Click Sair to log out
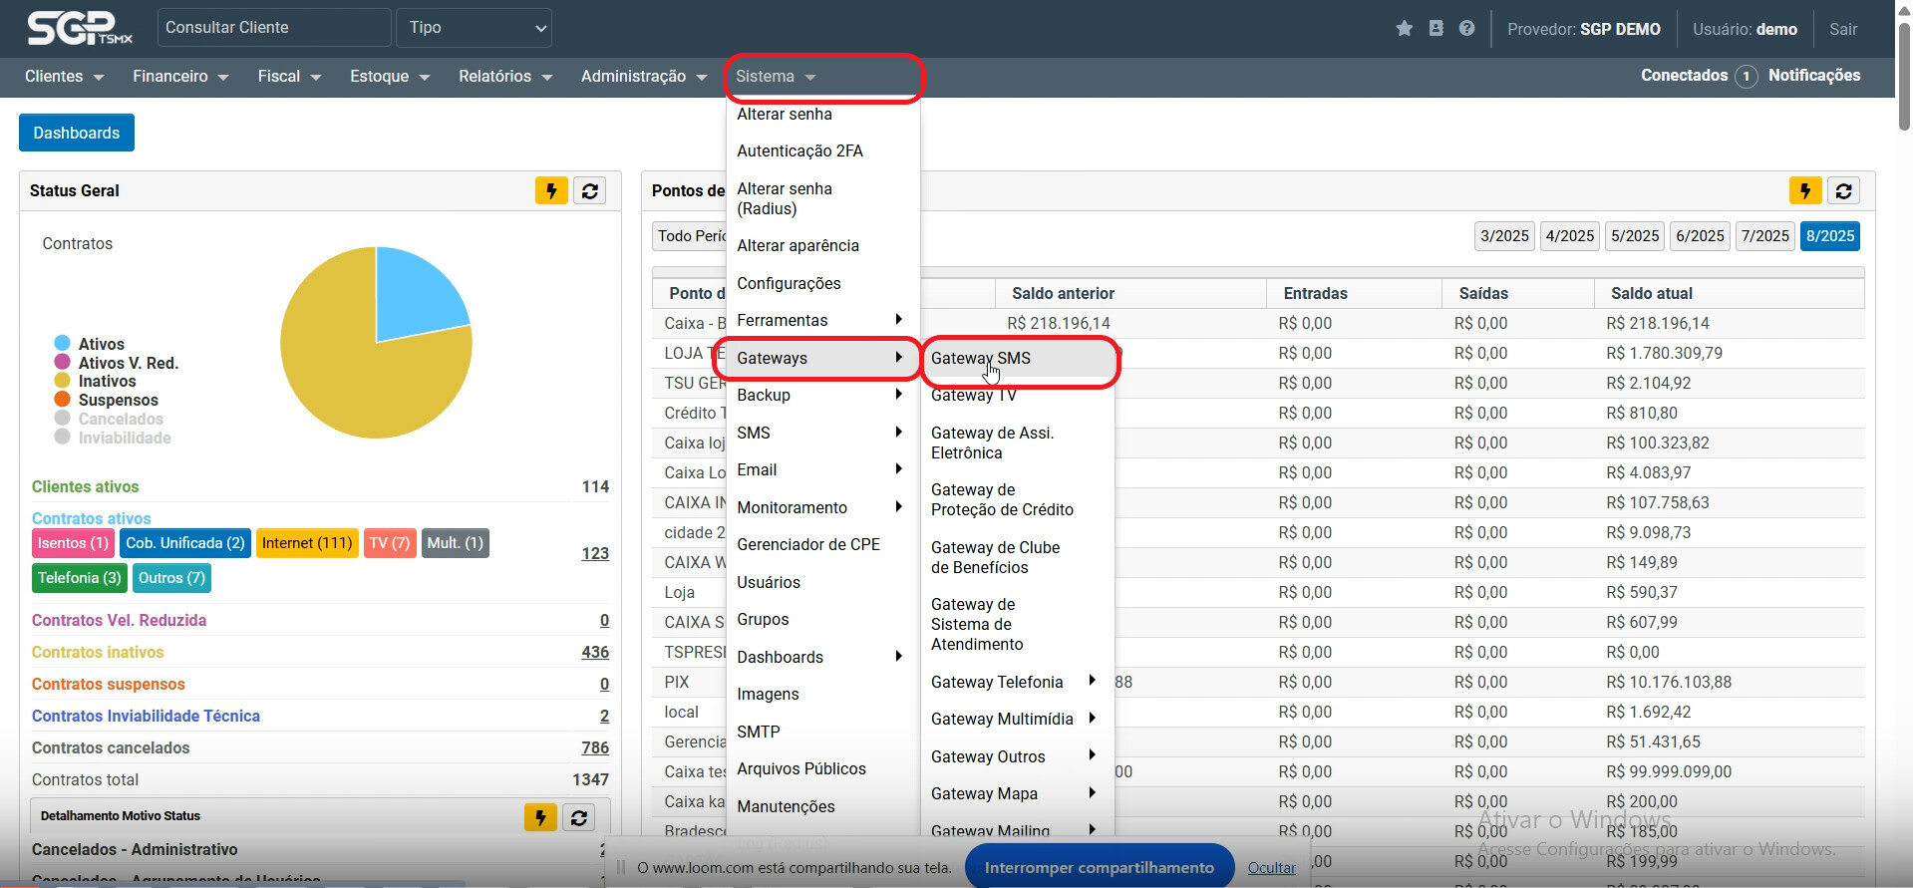 pyautogui.click(x=1842, y=29)
